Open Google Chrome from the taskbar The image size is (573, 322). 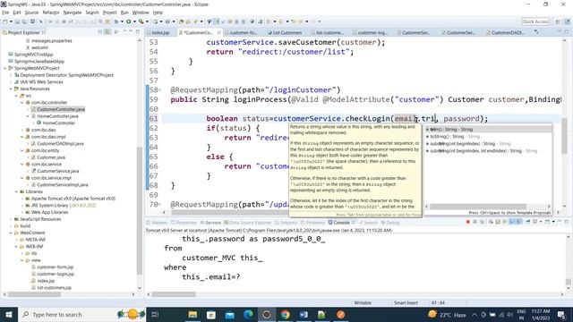coord(285,314)
